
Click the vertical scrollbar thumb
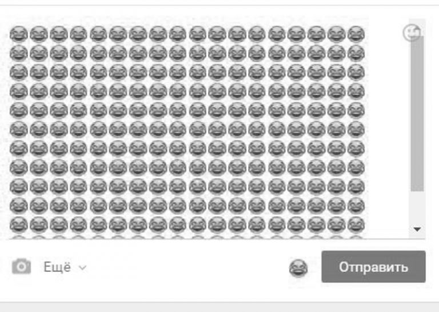point(417,113)
